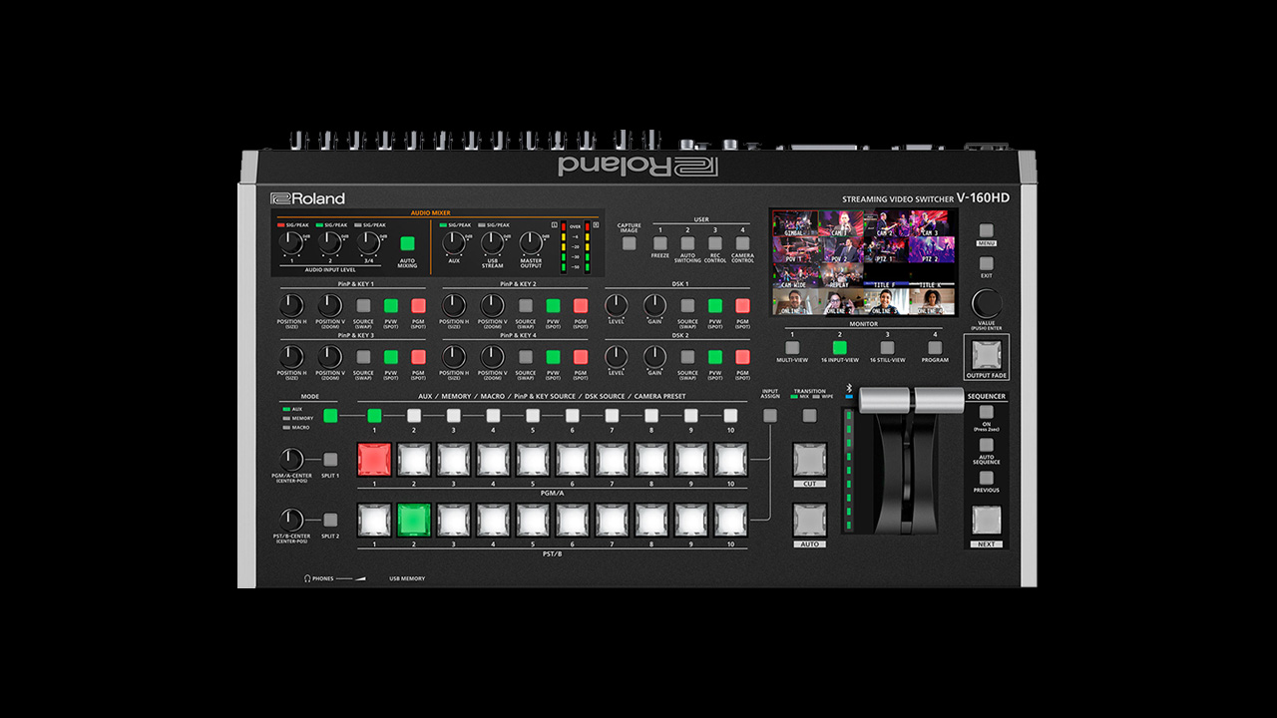Click the USB STREAM level knob
This screenshot has width=1277, height=718.
492,241
